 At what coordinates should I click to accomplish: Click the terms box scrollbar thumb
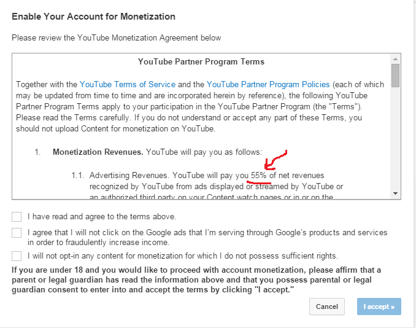point(396,74)
